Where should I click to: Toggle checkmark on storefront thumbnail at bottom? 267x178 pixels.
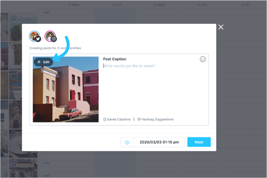14,163
